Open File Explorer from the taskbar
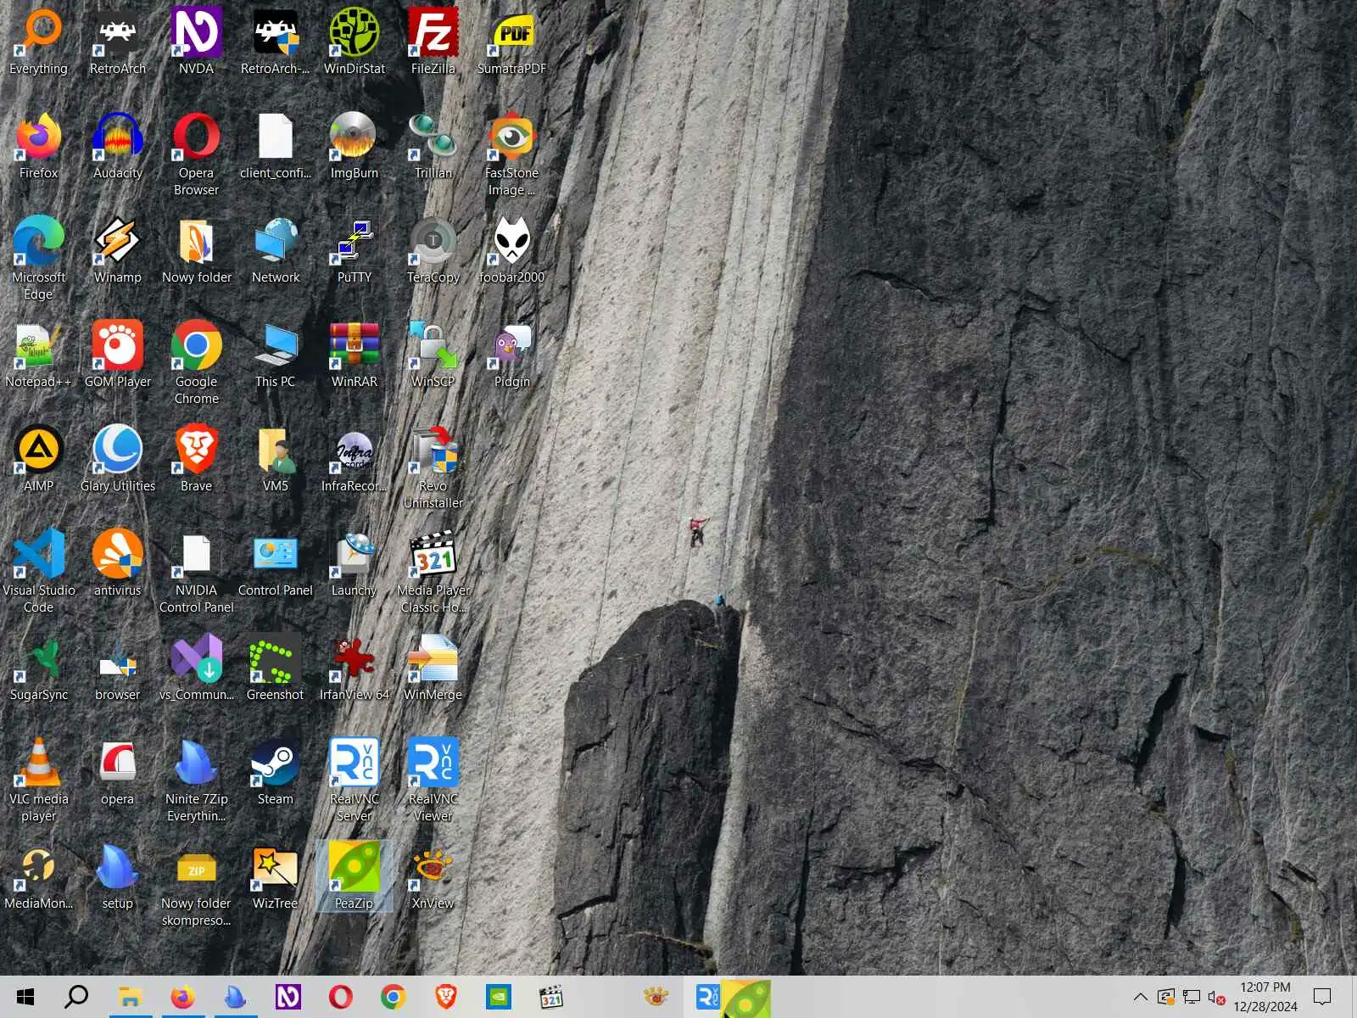The width and height of the screenshot is (1357, 1018). point(130,997)
